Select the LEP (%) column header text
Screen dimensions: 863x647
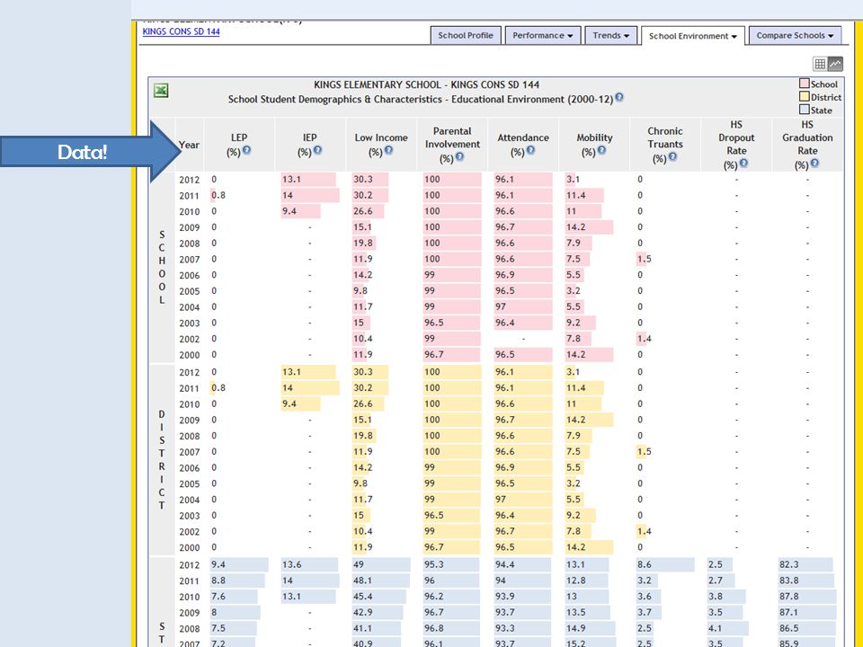[x=239, y=144]
